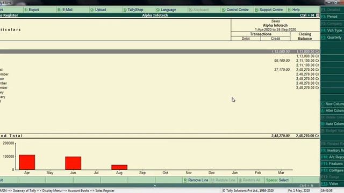The height and width of the screenshot is (193, 344).
Task: Click Mar label on chart axis
Action: (281, 173)
